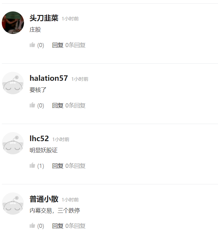This screenshot has height=239, width=218.
Task: Reply to halation57's comment 要核了
Action: click(58, 105)
